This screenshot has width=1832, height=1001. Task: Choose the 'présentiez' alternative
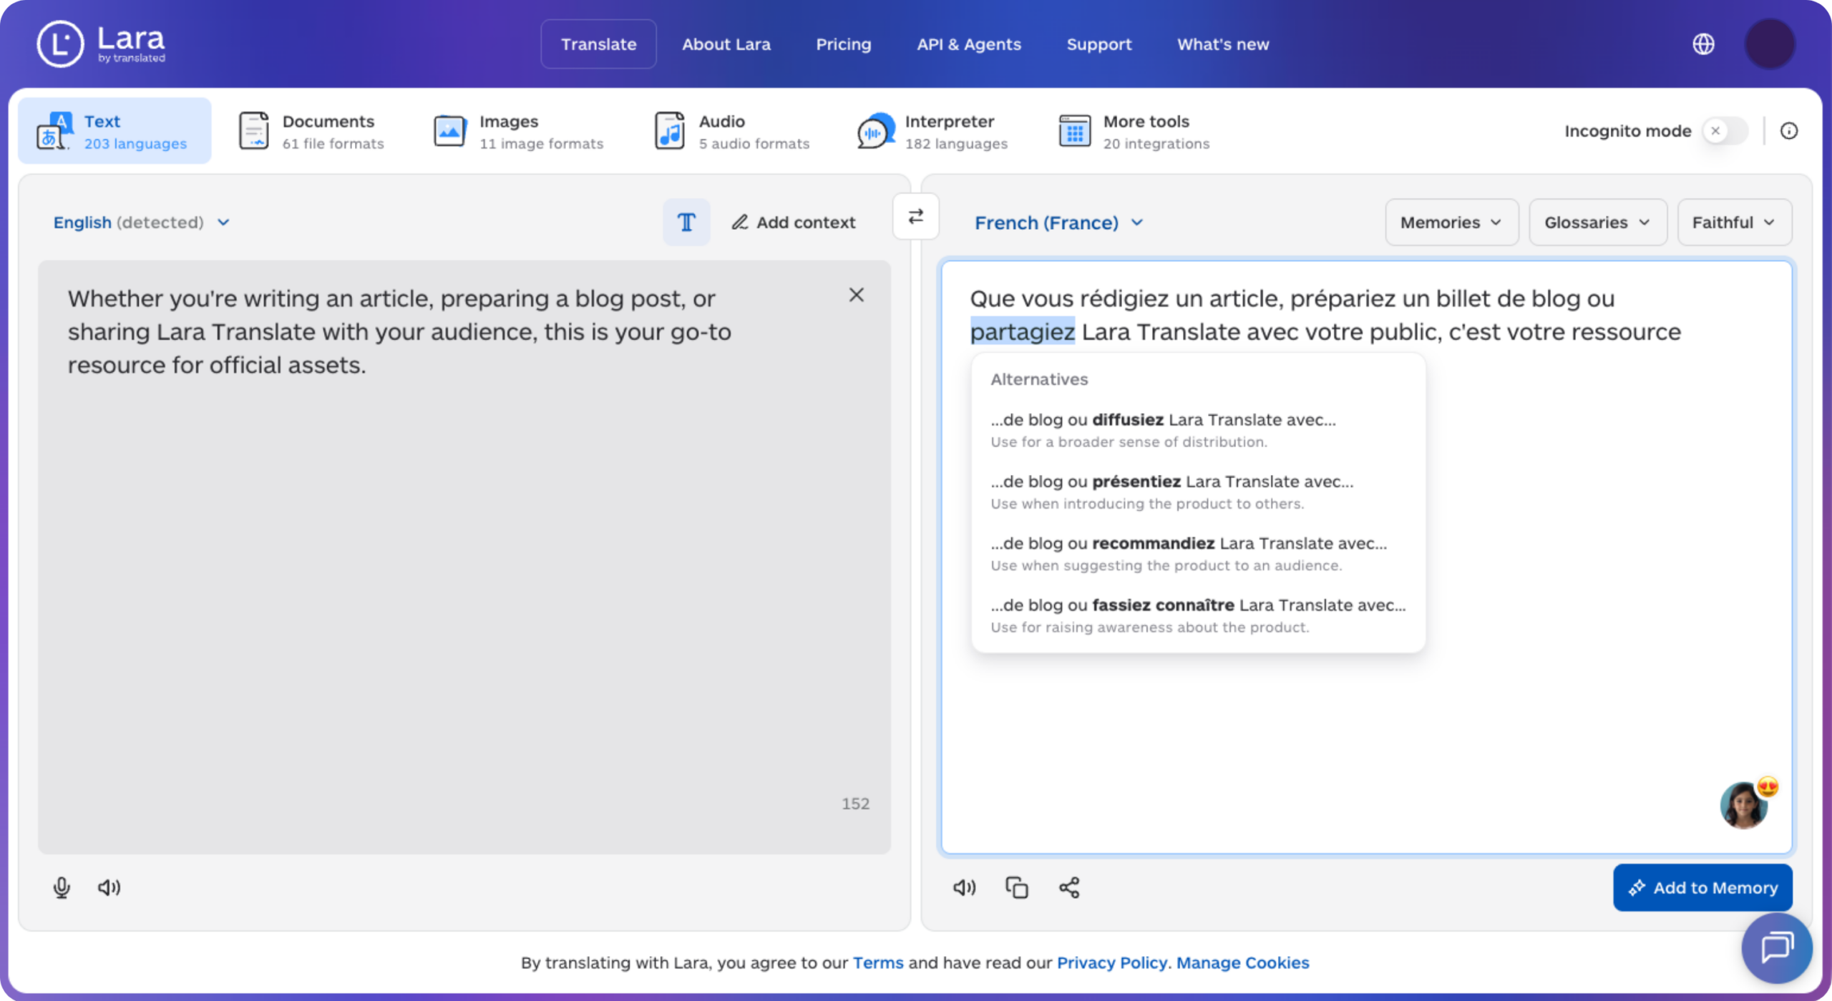pyautogui.click(x=1198, y=492)
